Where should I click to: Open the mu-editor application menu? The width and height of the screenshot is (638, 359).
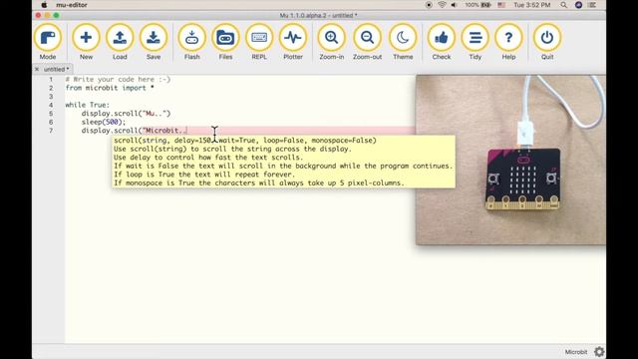tap(72, 5)
